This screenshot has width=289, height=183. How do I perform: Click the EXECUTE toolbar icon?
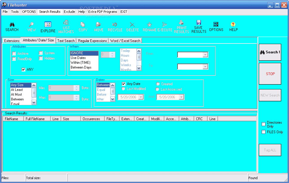pyautogui.click(x=164, y=24)
